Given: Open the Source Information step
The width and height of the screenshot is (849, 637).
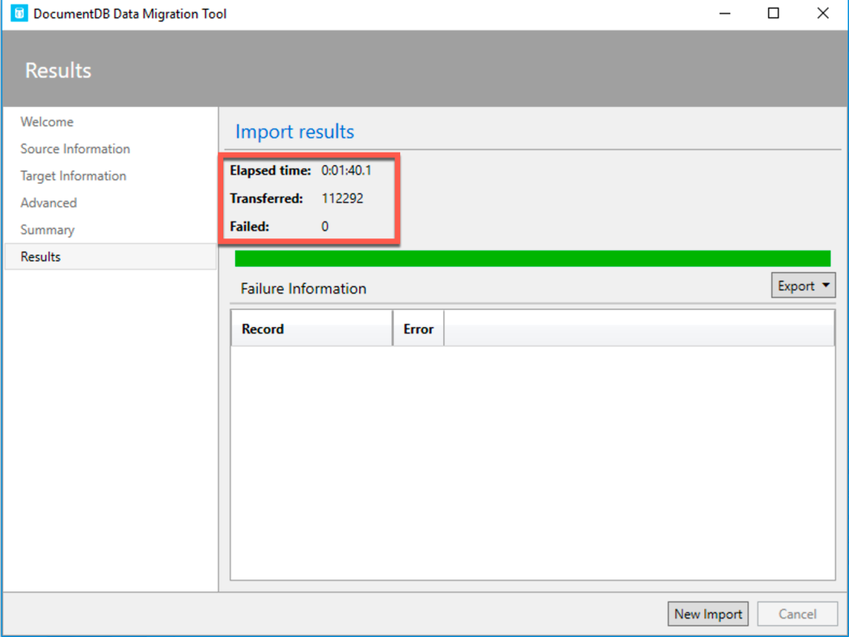Looking at the screenshot, I should pyautogui.click(x=75, y=149).
